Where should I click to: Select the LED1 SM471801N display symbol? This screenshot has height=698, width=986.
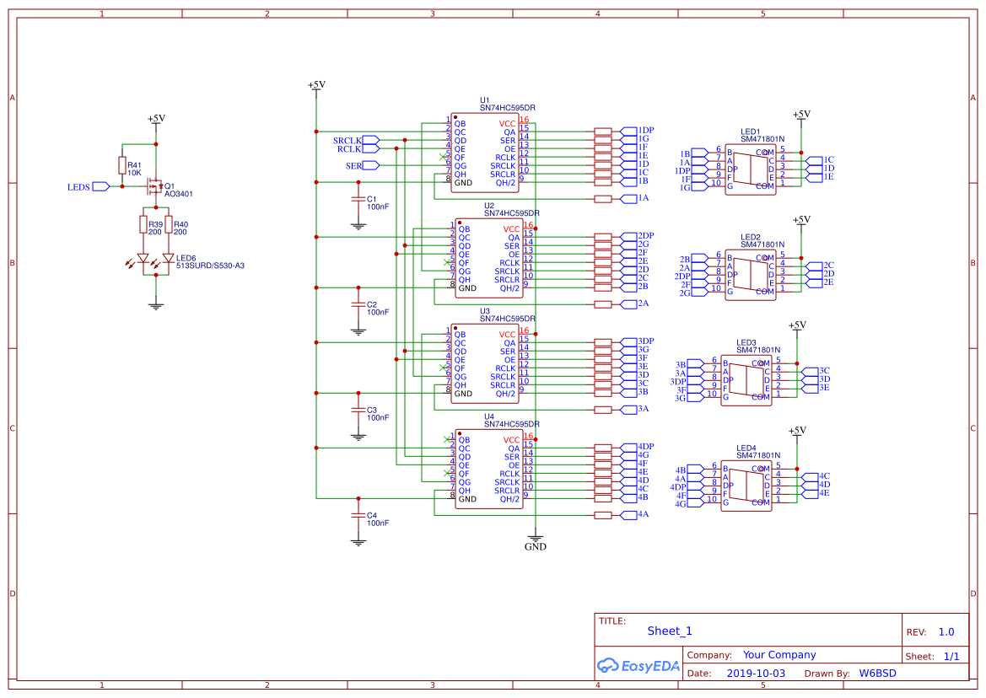click(750, 169)
